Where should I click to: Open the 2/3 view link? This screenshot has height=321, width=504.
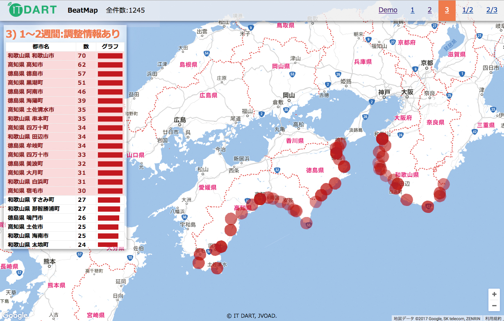click(492, 10)
